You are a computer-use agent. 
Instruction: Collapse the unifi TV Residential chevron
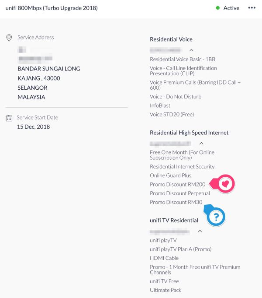(x=200, y=231)
